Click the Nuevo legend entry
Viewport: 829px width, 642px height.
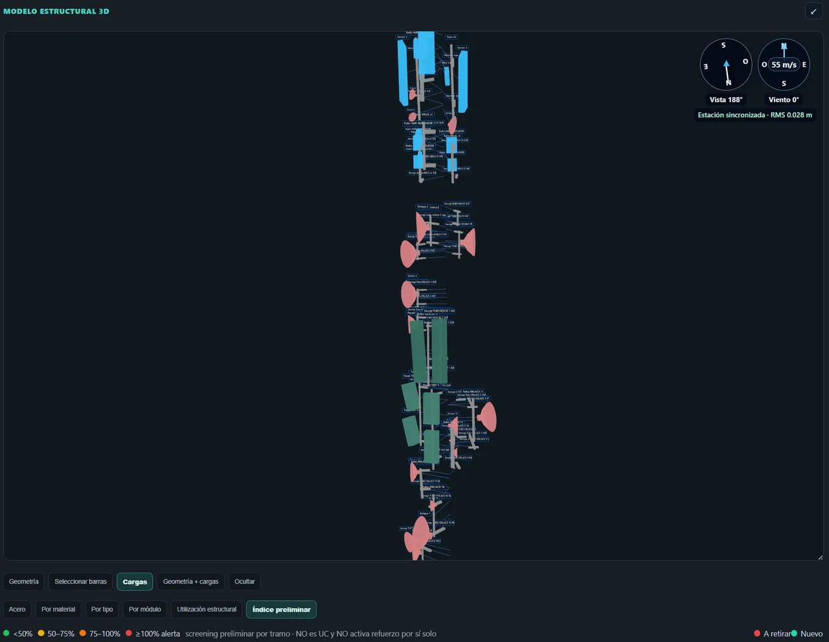click(807, 634)
